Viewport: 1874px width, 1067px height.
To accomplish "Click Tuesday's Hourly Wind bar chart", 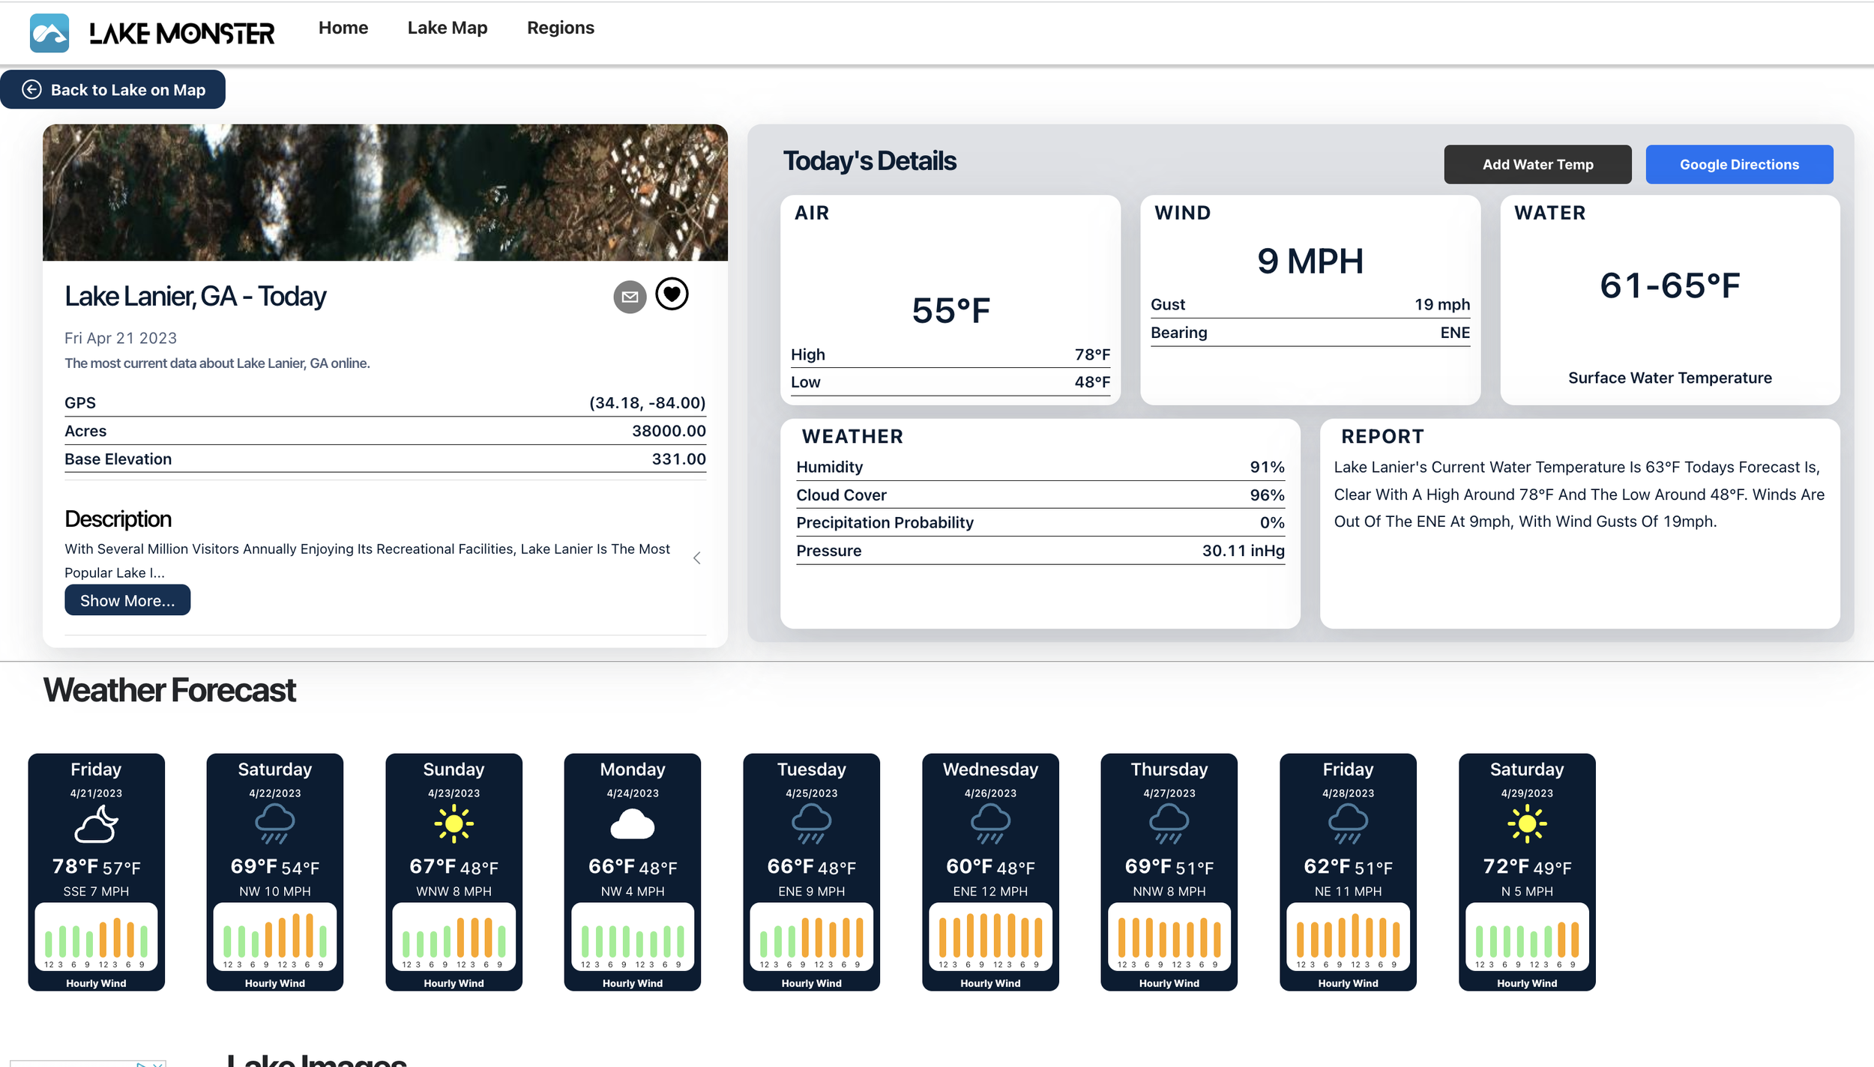I will (811, 937).
